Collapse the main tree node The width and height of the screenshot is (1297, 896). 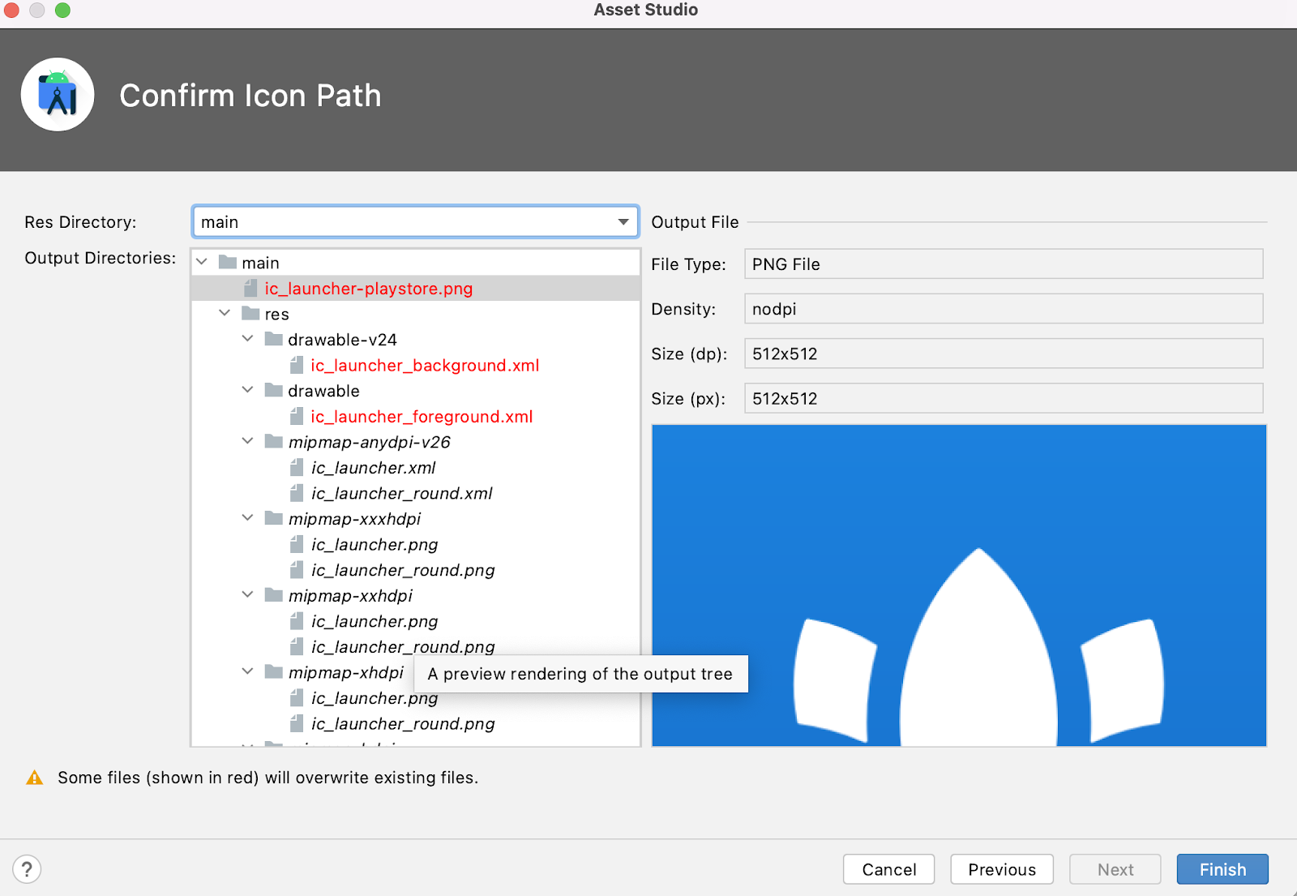[x=203, y=263]
